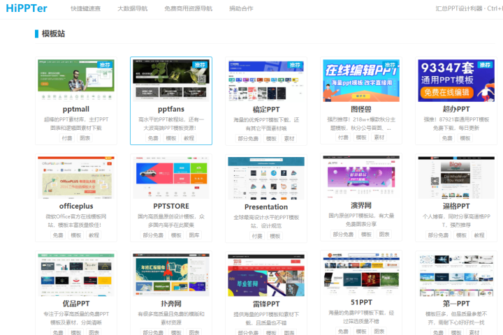Open the PPTSTORE site thumbnail
The image size is (503, 335).
pyautogui.click(x=171, y=177)
